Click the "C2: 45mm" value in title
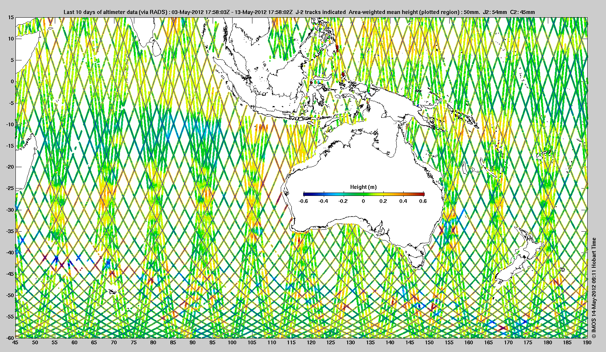Image resolution: width=606 pixels, height=352 pixels. tap(523, 12)
